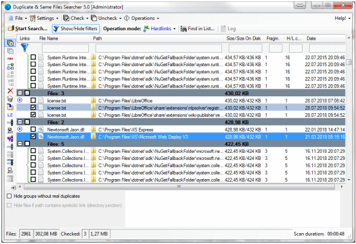Open the Uncheck dropdown menu
The image size is (356, 244).
pos(120,19)
